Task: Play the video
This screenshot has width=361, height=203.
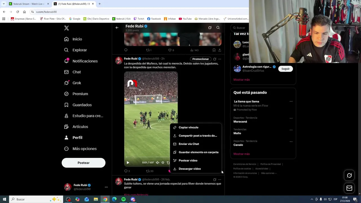Action: pyautogui.click(x=128, y=163)
